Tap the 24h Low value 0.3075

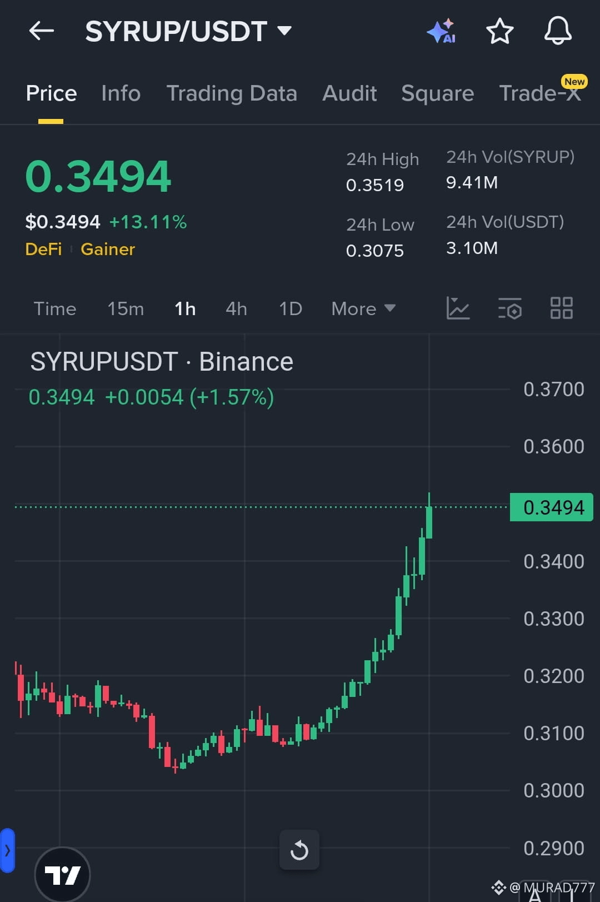point(375,251)
